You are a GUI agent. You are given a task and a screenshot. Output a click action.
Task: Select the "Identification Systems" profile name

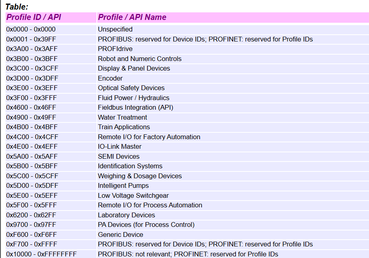tap(130, 166)
